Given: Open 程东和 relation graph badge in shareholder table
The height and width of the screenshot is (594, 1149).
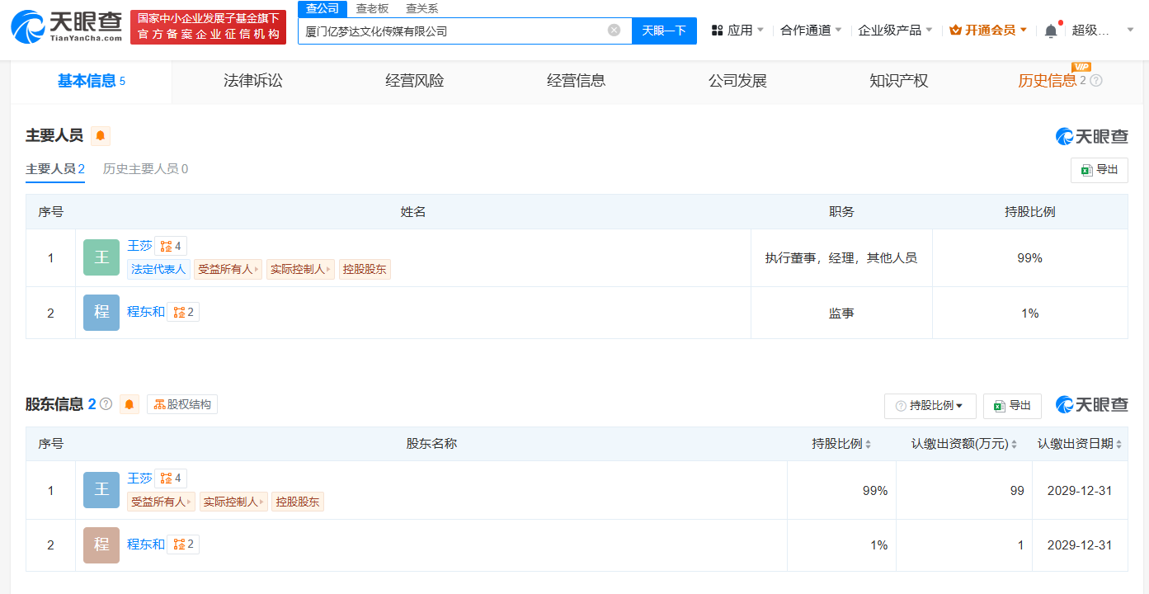Looking at the screenshot, I should pos(183,544).
